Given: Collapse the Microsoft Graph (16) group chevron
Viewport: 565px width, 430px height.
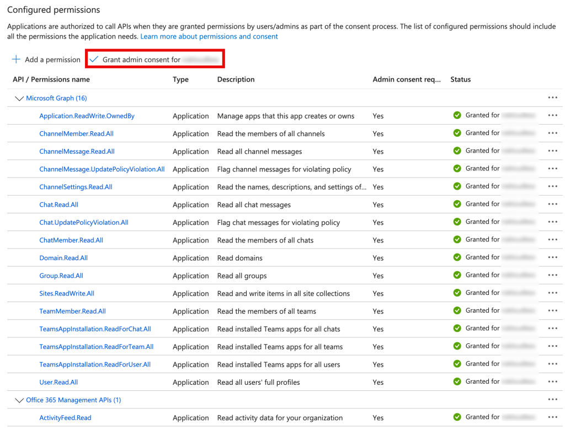Looking at the screenshot, I should pos(19,98).
